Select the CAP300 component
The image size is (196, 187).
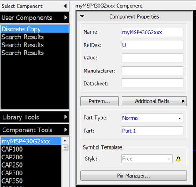point(31,173)
